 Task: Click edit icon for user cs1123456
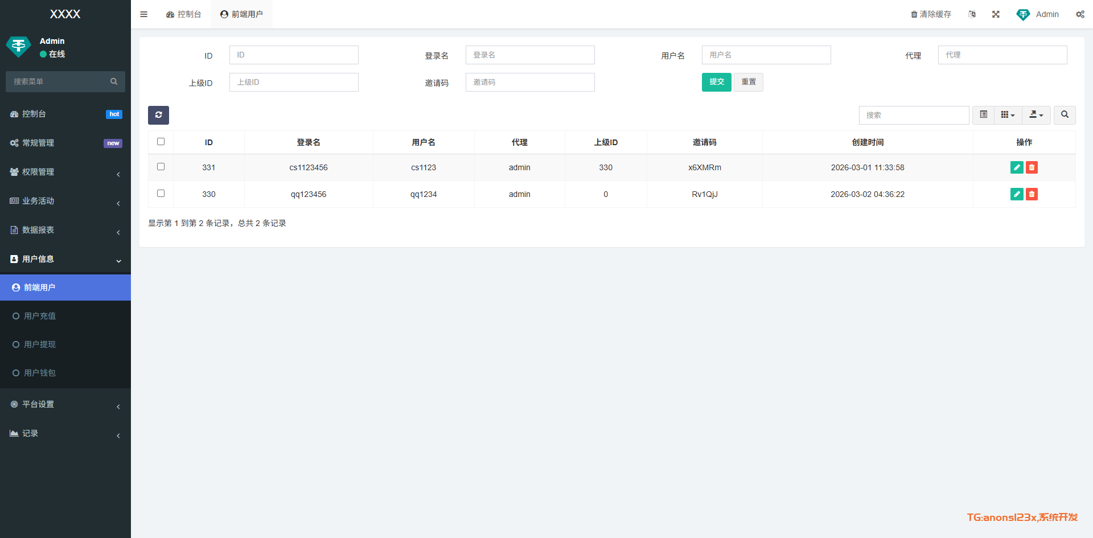(1016, 167)
